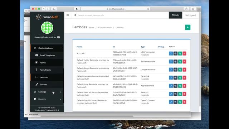This screenshot has width=229, height=129.
Task: Open Form Fields in sidebar
Action: [x=47, y=70]
